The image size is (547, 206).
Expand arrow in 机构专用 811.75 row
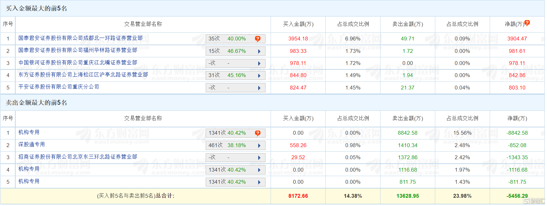[x=259, y=182]
